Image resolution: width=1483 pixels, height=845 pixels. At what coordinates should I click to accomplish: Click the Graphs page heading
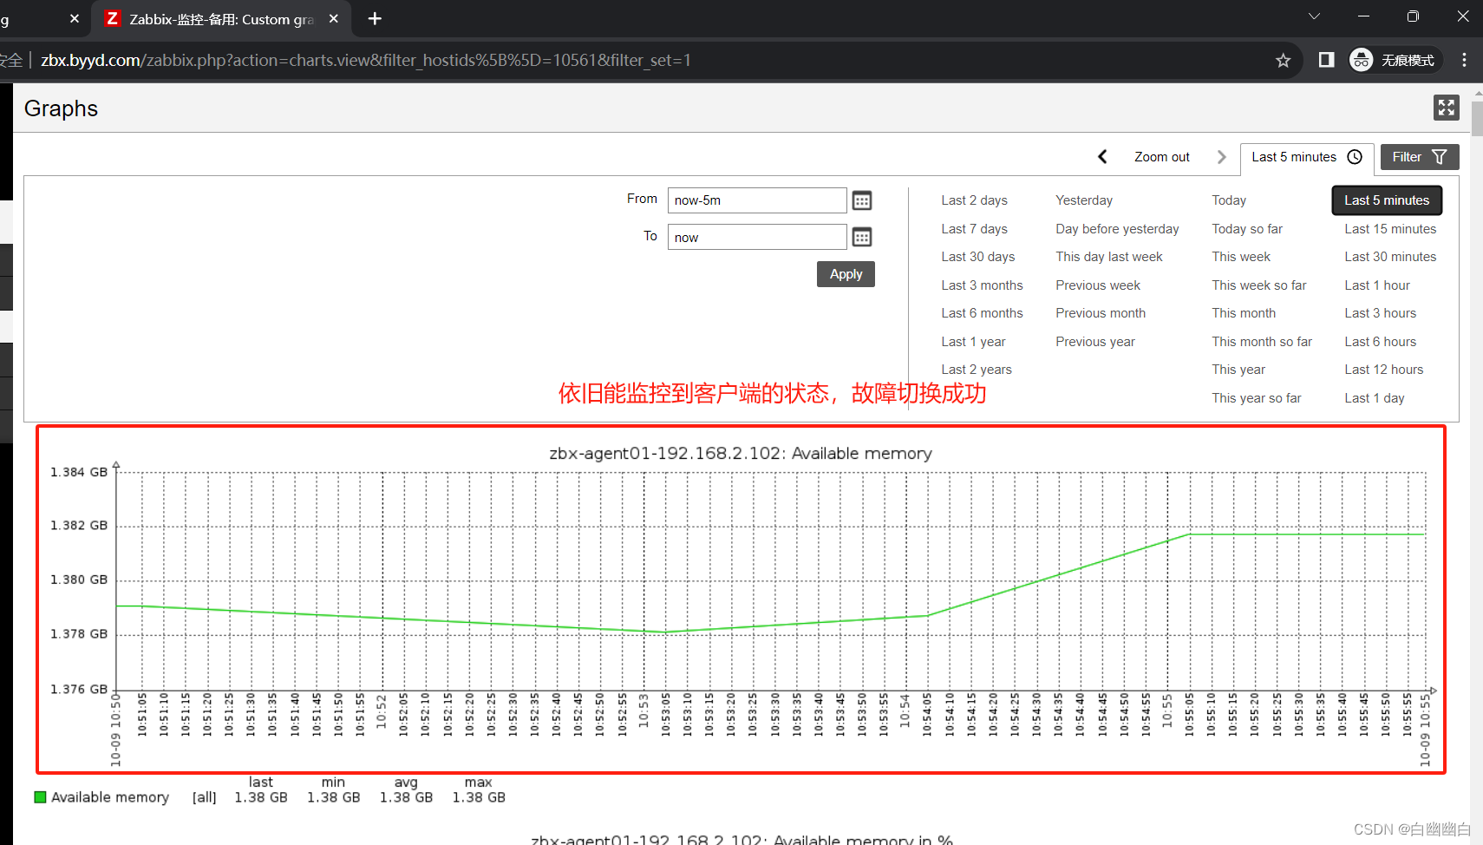tap(61, 108)
